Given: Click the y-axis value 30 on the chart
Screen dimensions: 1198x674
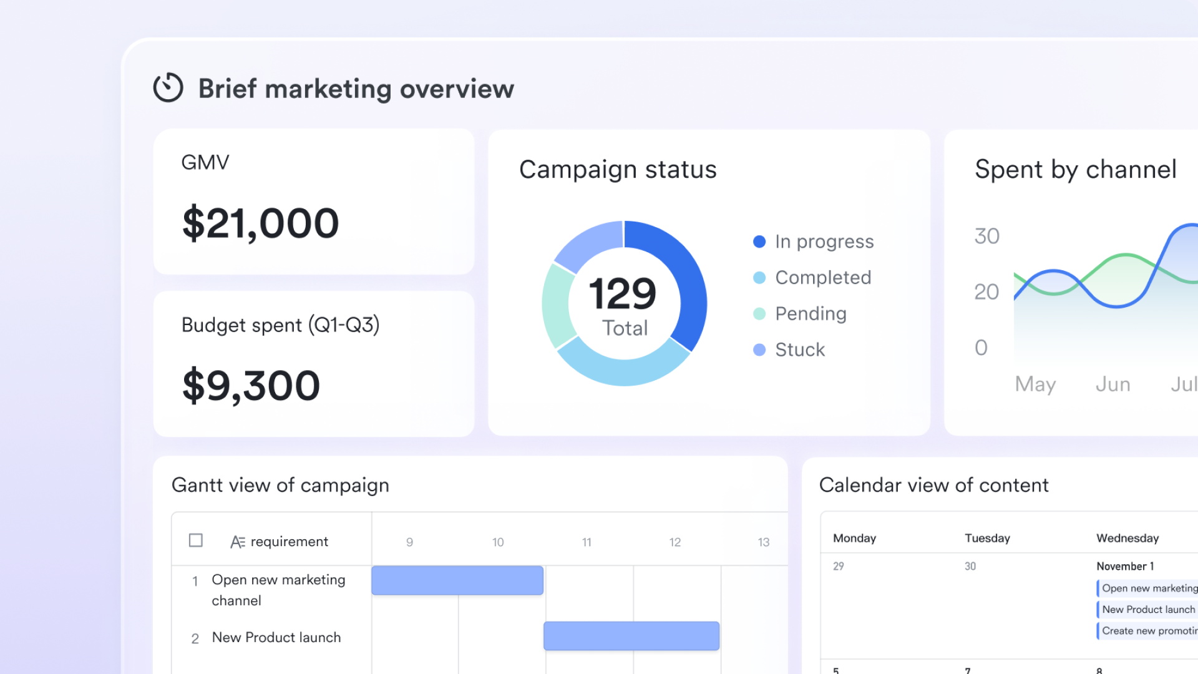Looking at the screenshot, I should [x=986, y=237].
